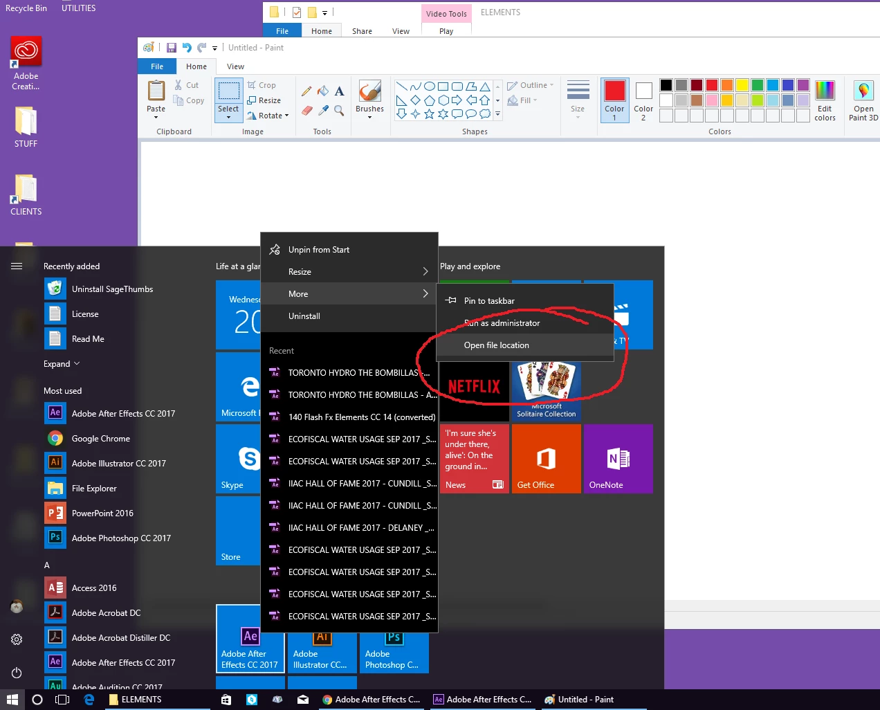880x710 pixels.
Task: Click the Crop tool in Image group
Action: 262,85
